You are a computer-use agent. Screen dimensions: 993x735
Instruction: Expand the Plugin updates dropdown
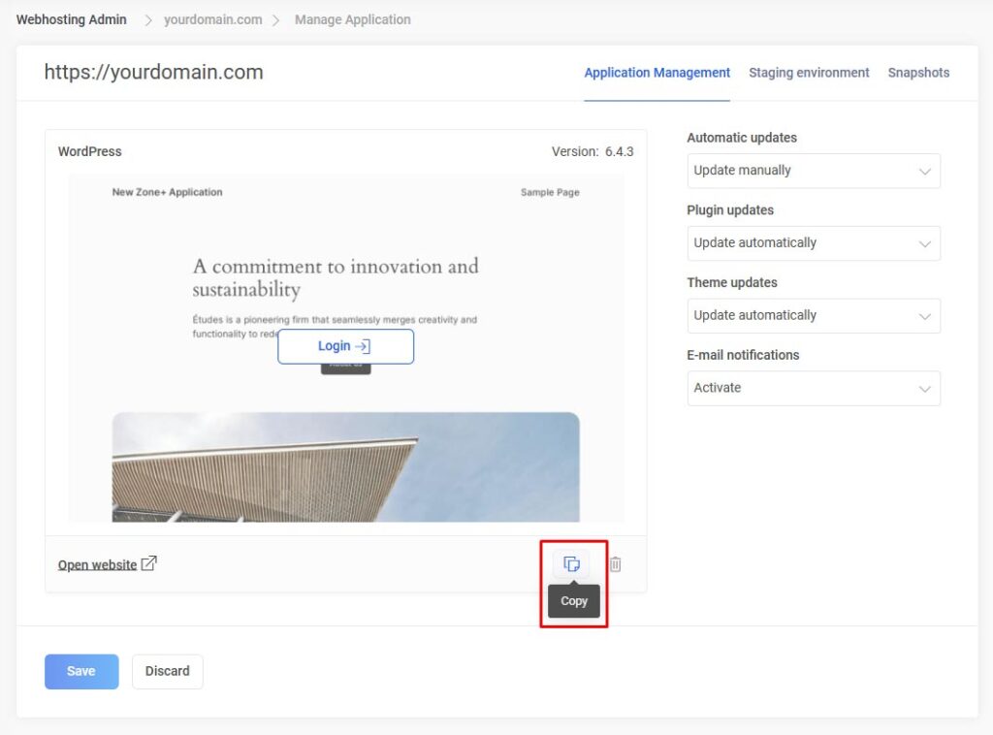813,243
